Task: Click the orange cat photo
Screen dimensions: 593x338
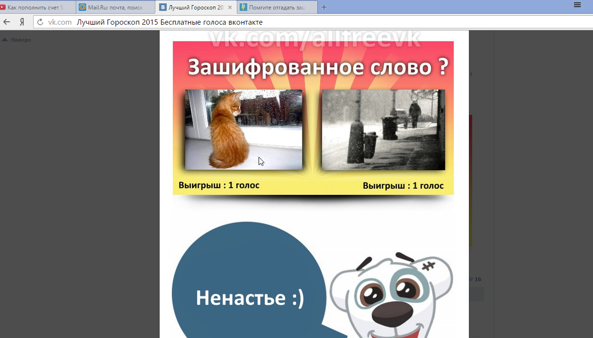Action: click(243, 130)
